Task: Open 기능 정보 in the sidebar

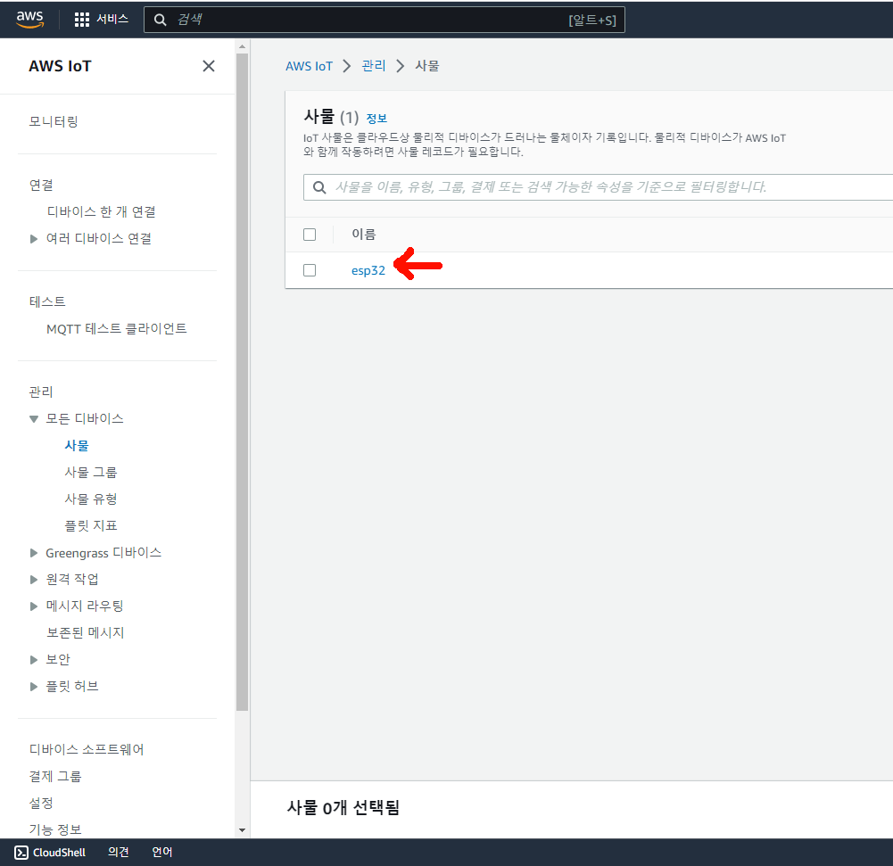Action: pos(55,829)
